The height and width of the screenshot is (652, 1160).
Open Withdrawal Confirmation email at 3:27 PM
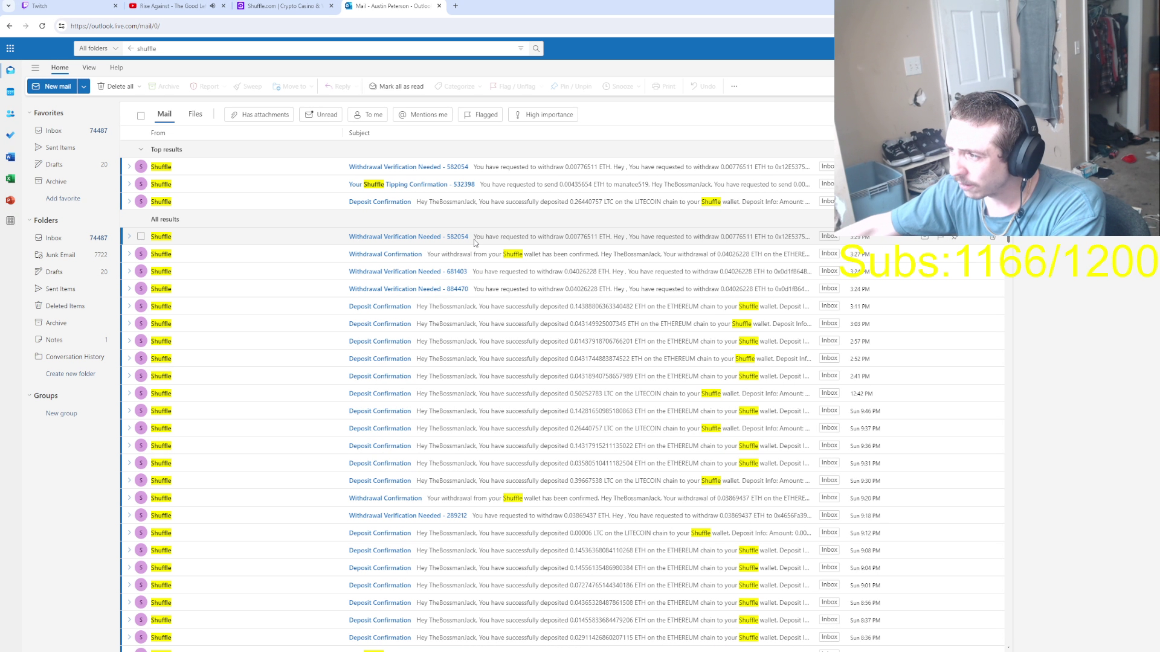(x=562, y=254)
